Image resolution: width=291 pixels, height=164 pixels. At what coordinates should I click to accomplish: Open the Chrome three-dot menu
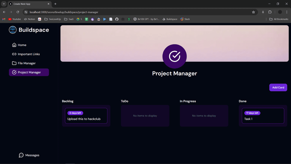[x=287, y=12]
